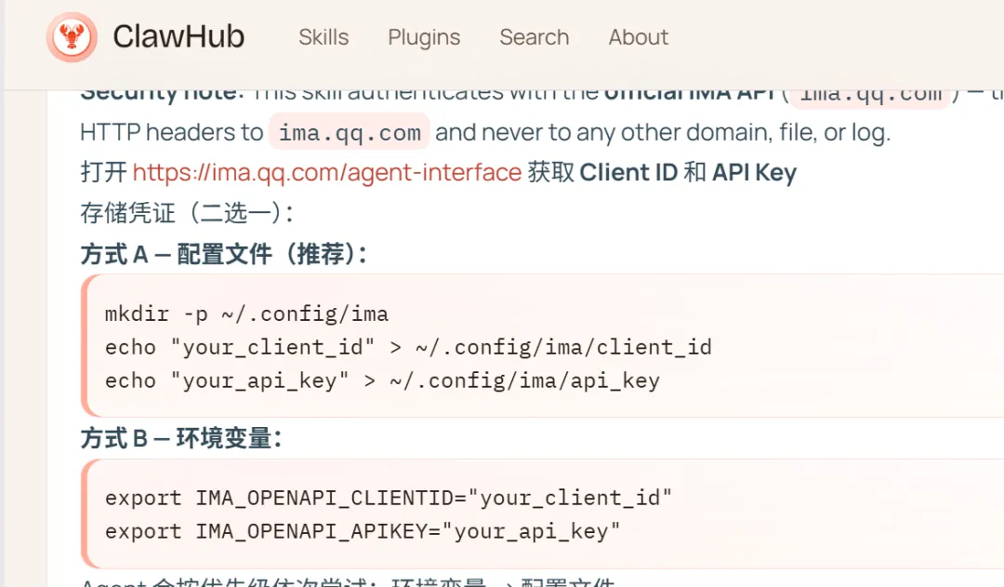1004x587 pixels.
Task: Click the ima.qq.com inline code
Action: pos(349,132)
